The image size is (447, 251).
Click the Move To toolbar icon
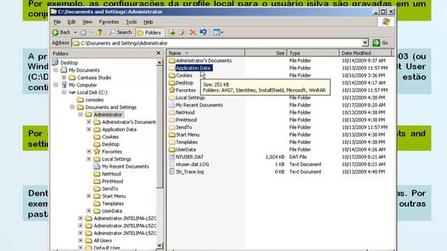point(172,33)
